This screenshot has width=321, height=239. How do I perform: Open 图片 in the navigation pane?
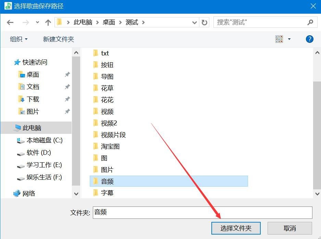[x=33, y=112]
